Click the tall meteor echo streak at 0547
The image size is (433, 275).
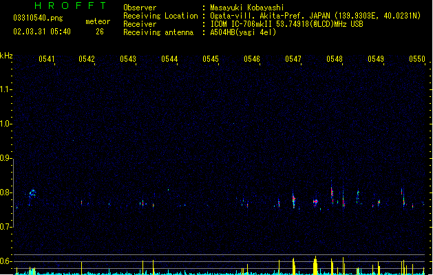tap(294, 199)
